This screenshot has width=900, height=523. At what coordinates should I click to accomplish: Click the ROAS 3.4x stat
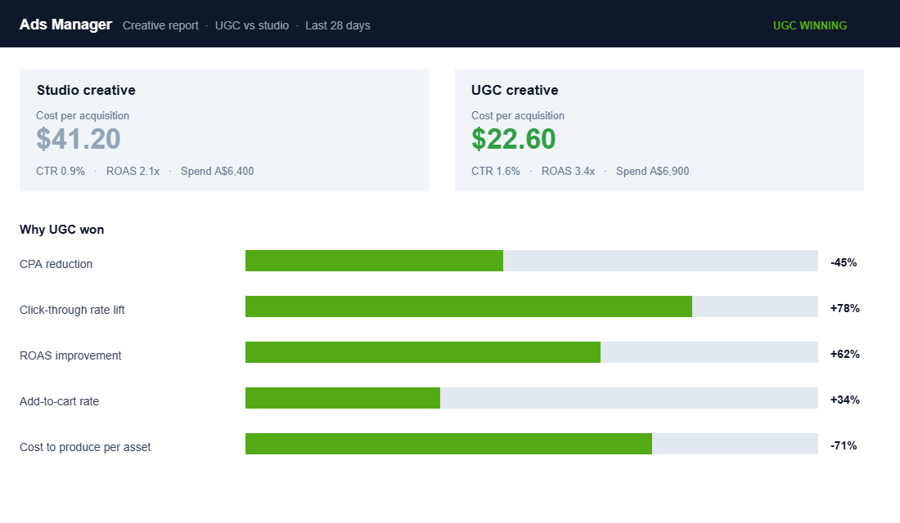pos(568,171)
